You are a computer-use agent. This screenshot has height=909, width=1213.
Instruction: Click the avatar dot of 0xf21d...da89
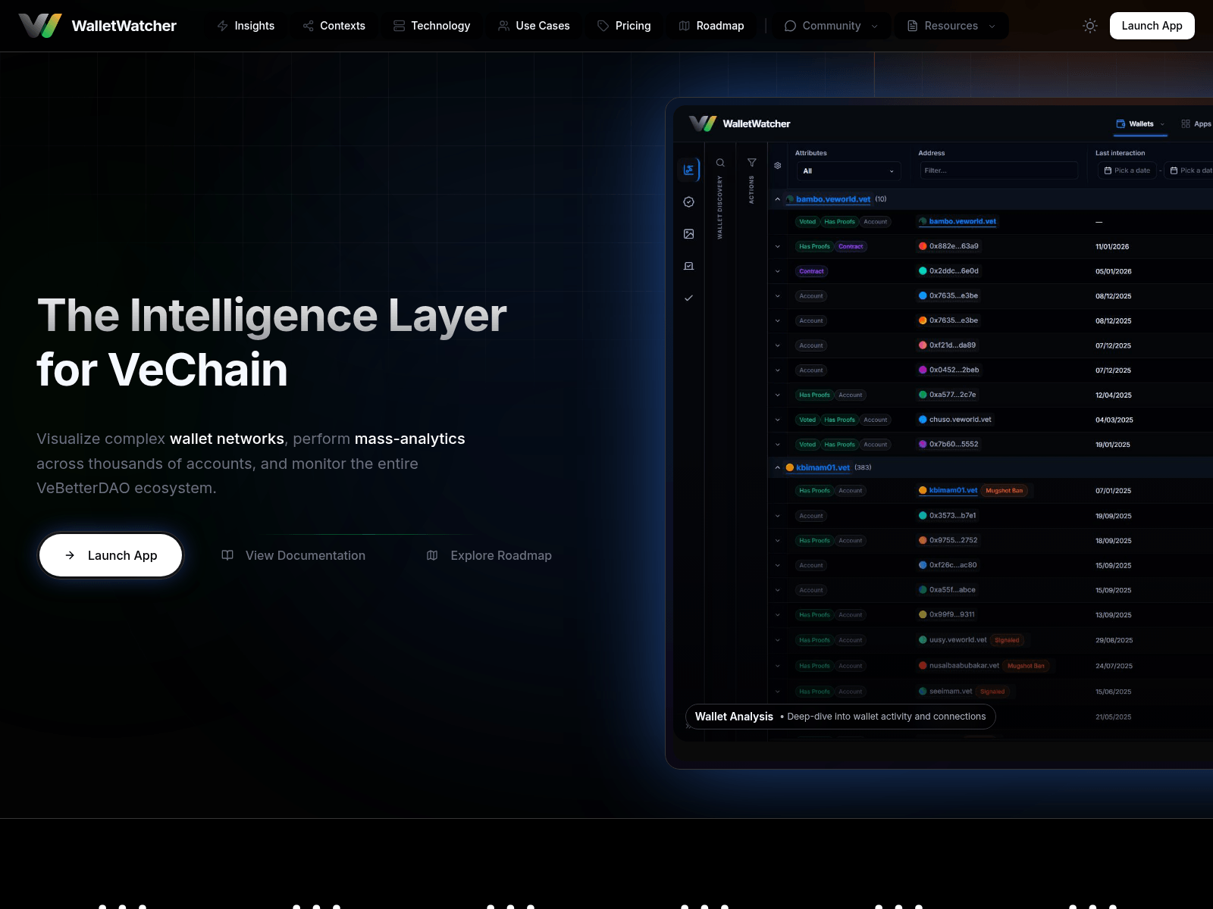pos(923,345)
